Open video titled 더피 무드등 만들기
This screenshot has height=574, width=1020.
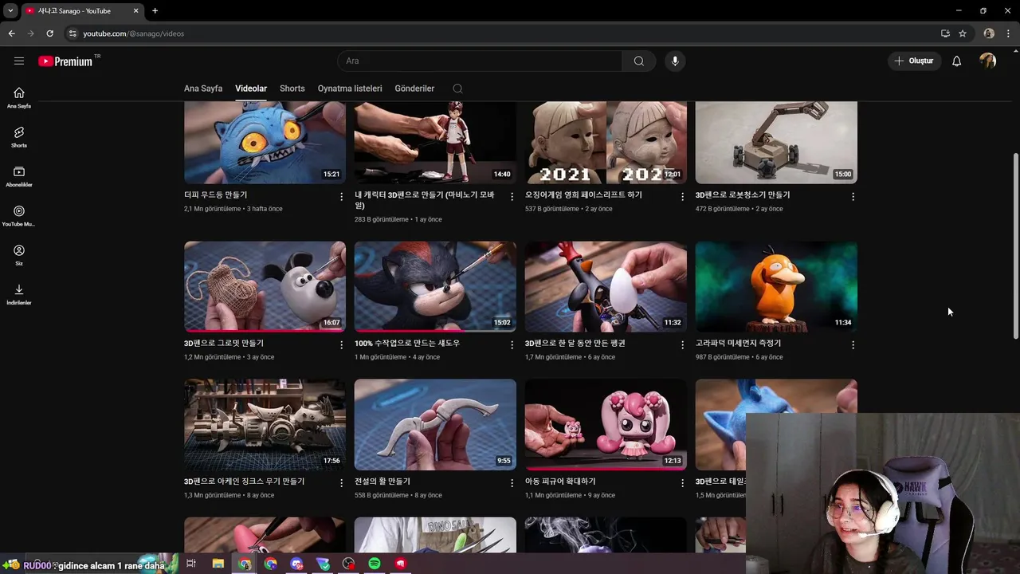click(216, 195)
